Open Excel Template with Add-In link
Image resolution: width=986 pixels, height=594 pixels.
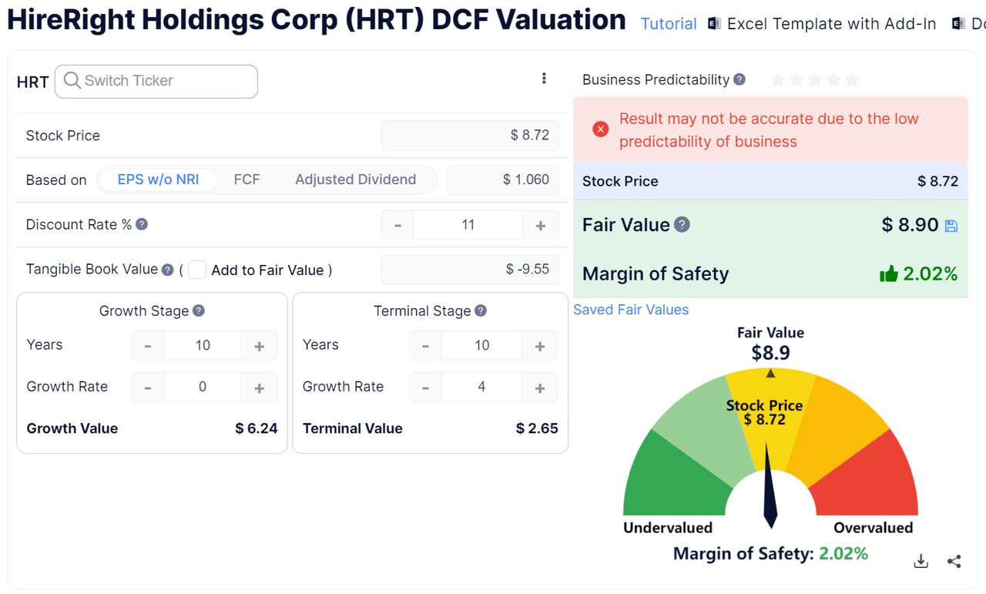pos(832,24)
